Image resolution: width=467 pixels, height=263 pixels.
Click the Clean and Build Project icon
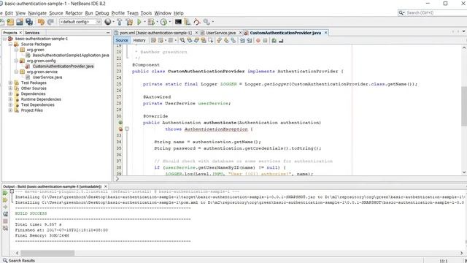130,22
